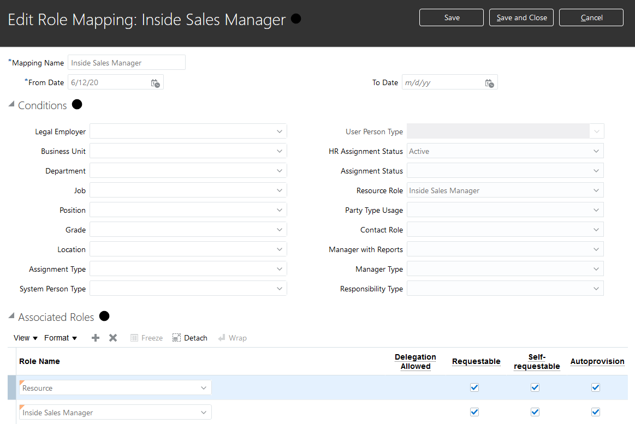Toggle Autoprovision for Inside Sales Manager role
Image resolution: width=635 pixels, height=424 pixels.
(596, 412)
